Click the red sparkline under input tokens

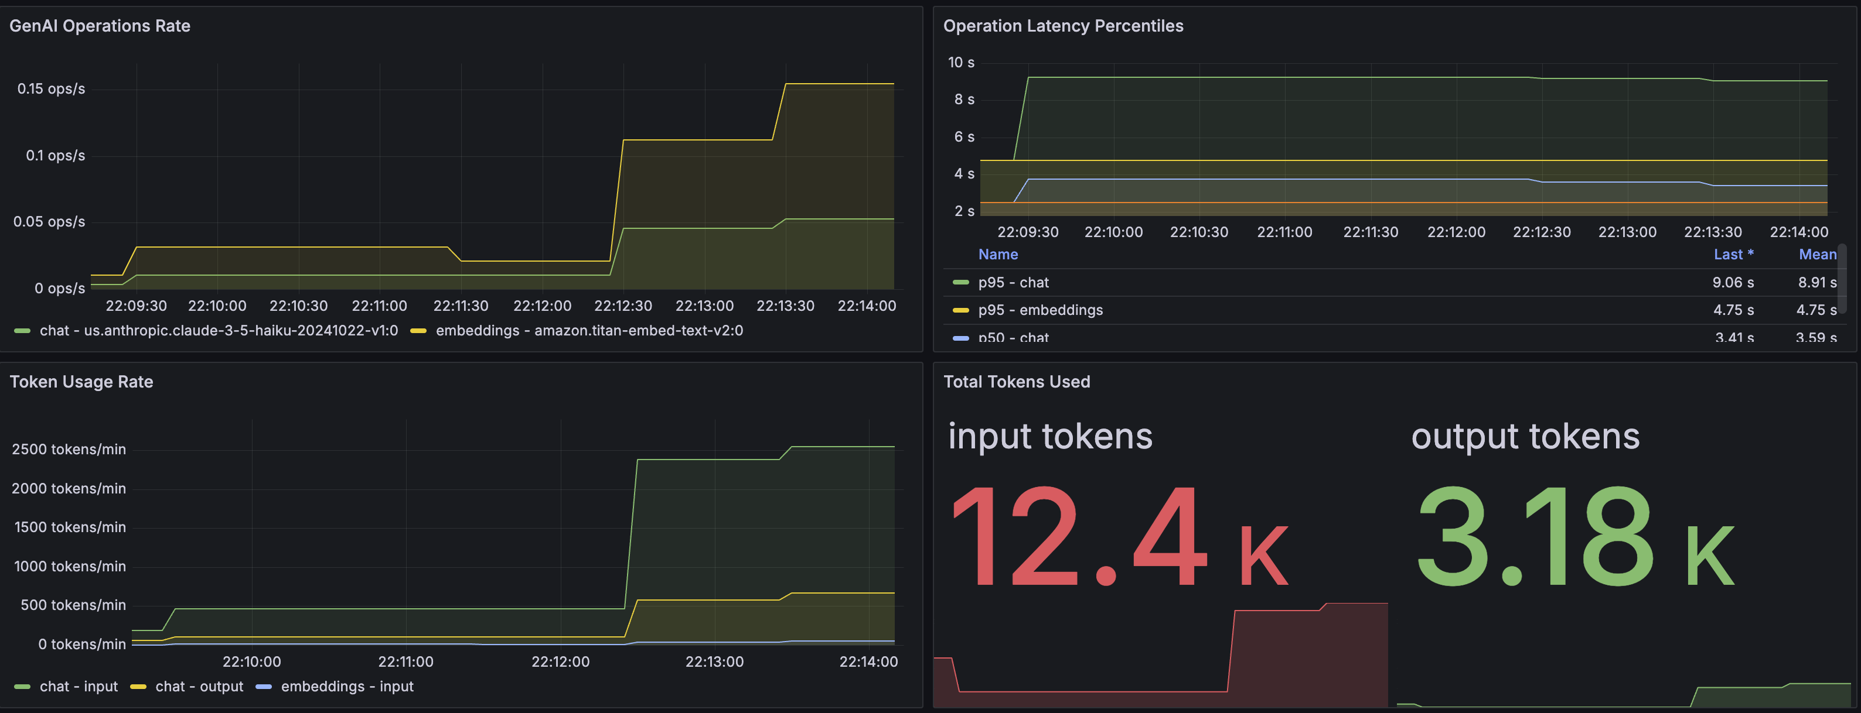(1160, 655)
